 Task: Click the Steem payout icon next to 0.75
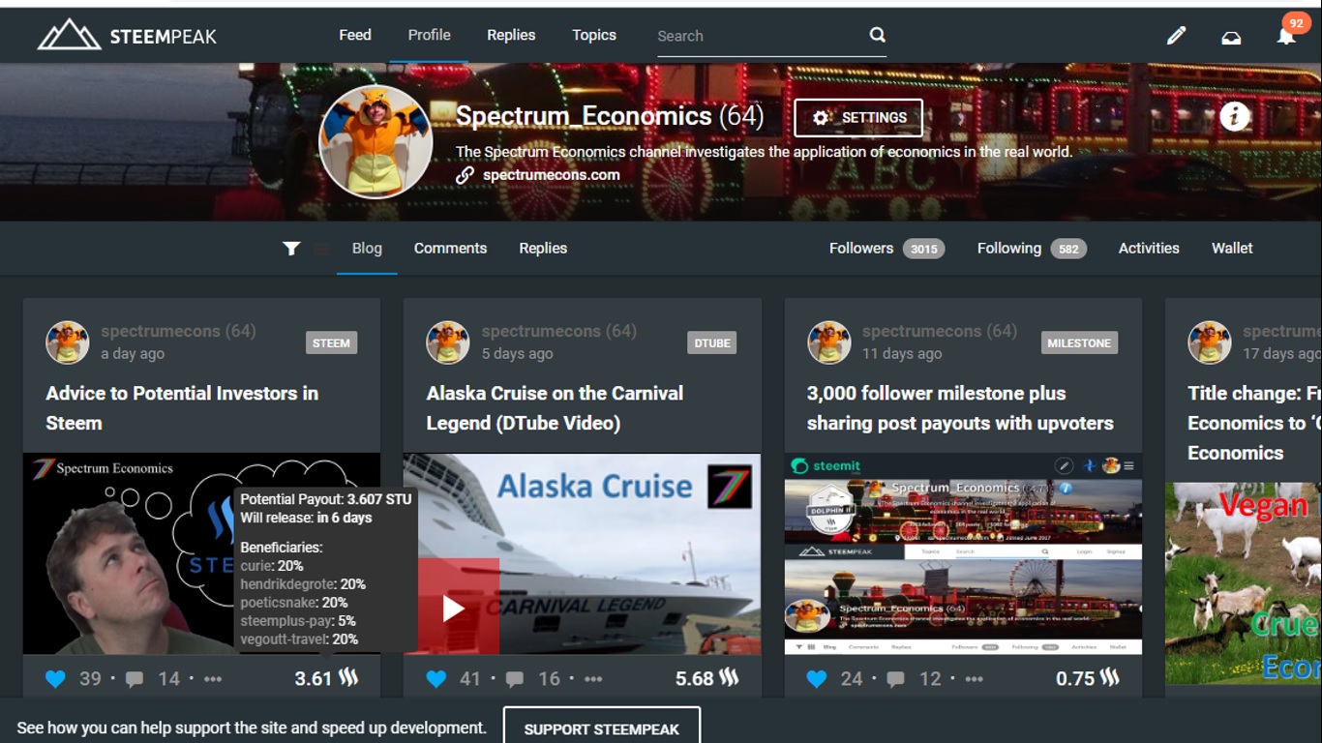pos(1109,677)
